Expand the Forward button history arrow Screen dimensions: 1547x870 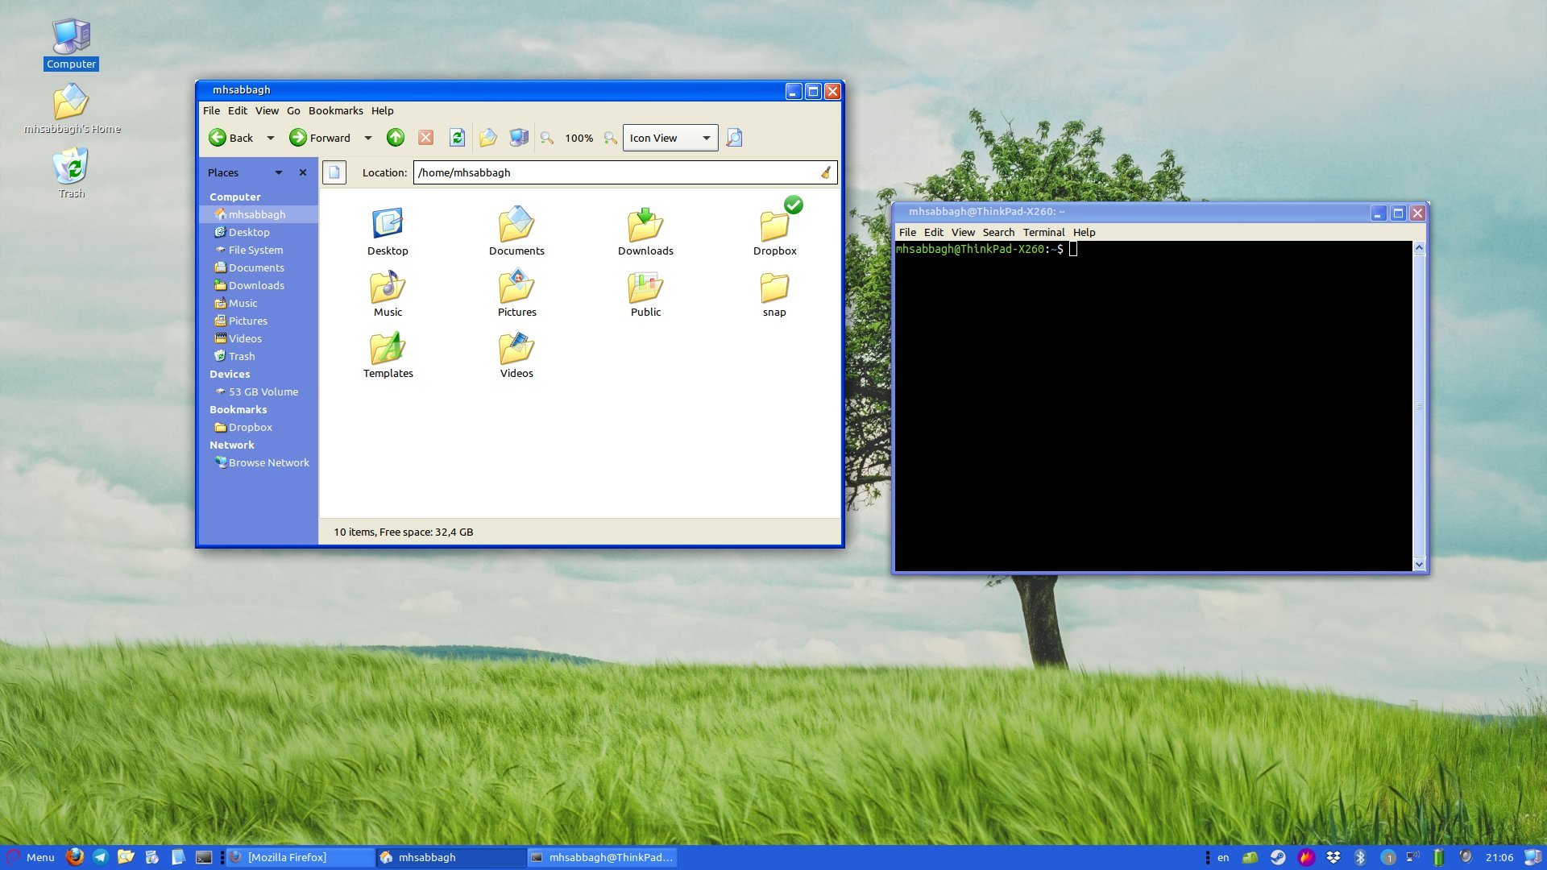point(367,138)
